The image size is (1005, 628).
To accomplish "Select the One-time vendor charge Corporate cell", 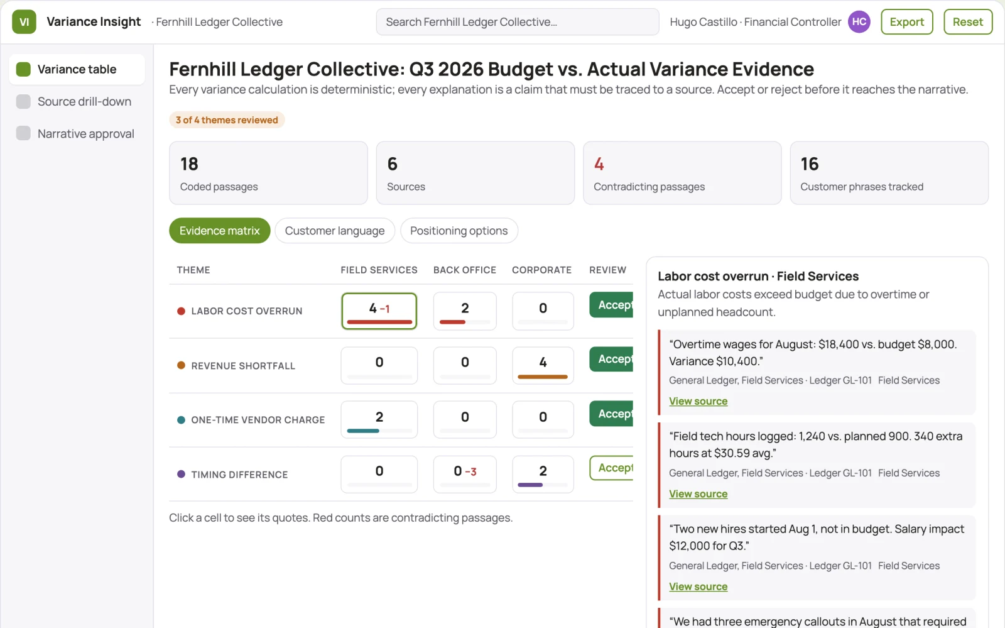I will (543, 419).
